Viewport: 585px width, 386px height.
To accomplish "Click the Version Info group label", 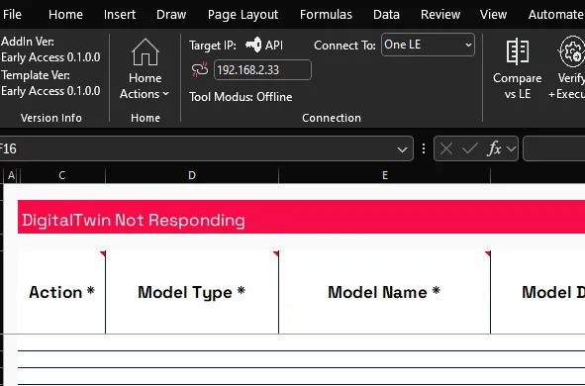I will pyautogui.click(x=51, y=118).
